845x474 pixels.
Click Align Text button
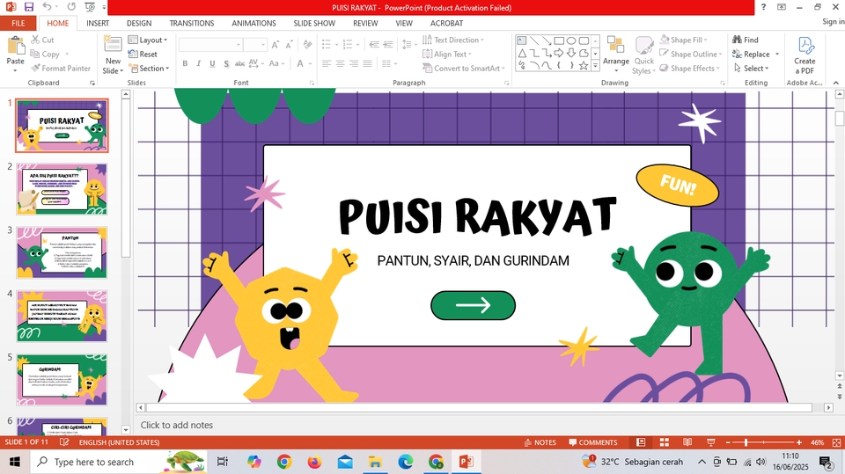[447, 54]
